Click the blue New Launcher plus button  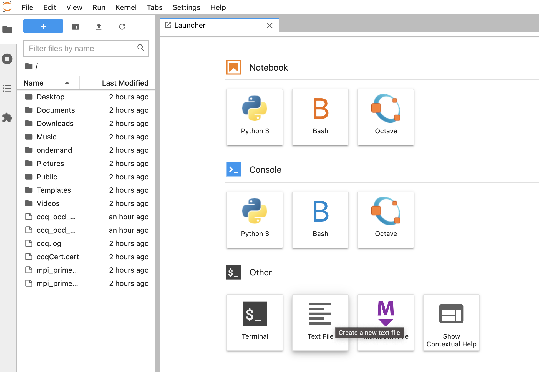(x=43, y=26)
